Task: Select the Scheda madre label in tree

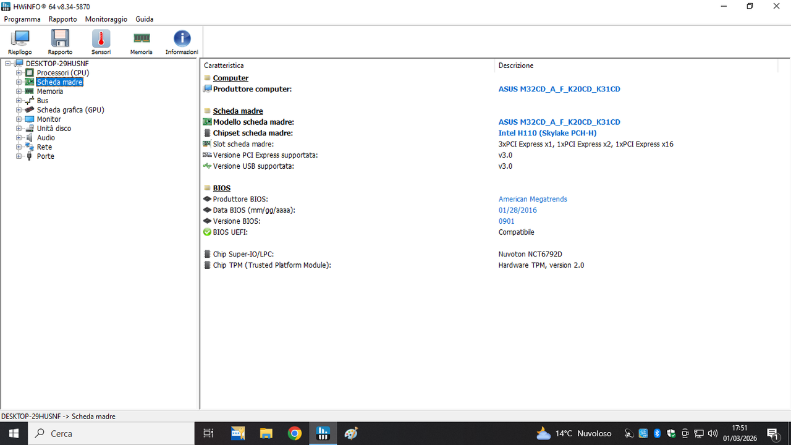Action: click(x=59, y=82)
